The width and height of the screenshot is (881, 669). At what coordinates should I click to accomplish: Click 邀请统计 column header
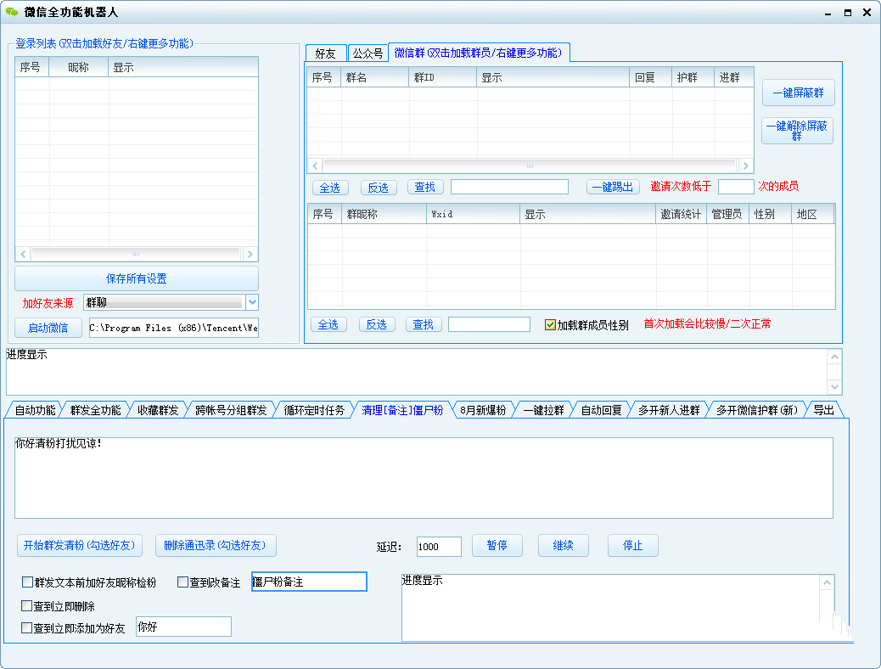(681, 214)
